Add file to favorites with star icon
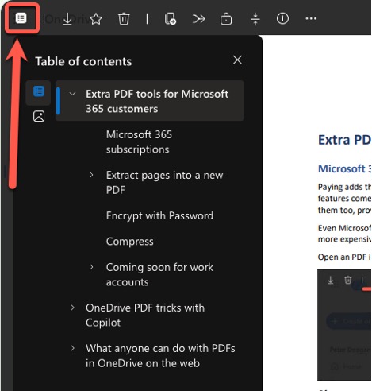Viewport: 372px width, 391px height. (96, 19)
